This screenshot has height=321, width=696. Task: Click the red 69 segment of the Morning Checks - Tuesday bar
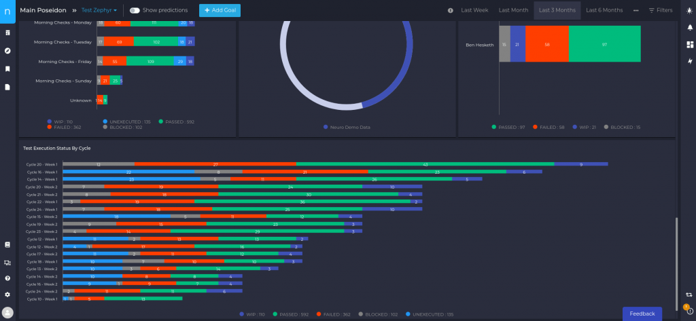click(119, 41)
